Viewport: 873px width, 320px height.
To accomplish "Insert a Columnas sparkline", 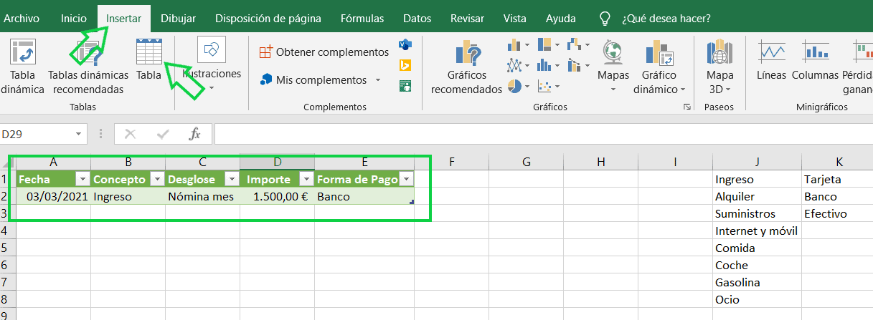I will [816, 61].
